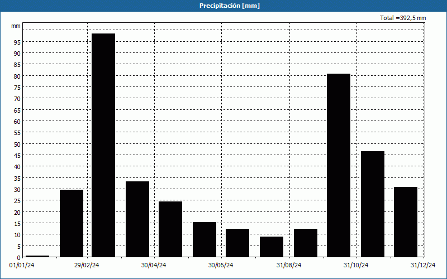
Task: Click the May bar near 24 mm
Action: [x=170, y=229]
